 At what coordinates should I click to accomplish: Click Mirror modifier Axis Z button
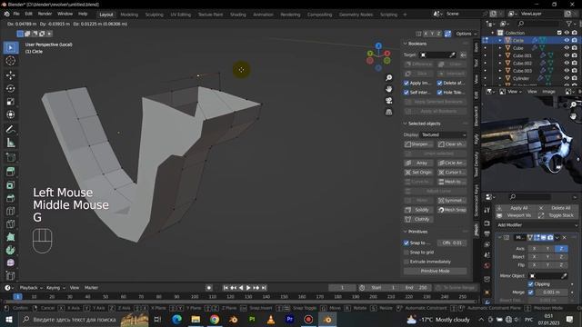(561, 249)
